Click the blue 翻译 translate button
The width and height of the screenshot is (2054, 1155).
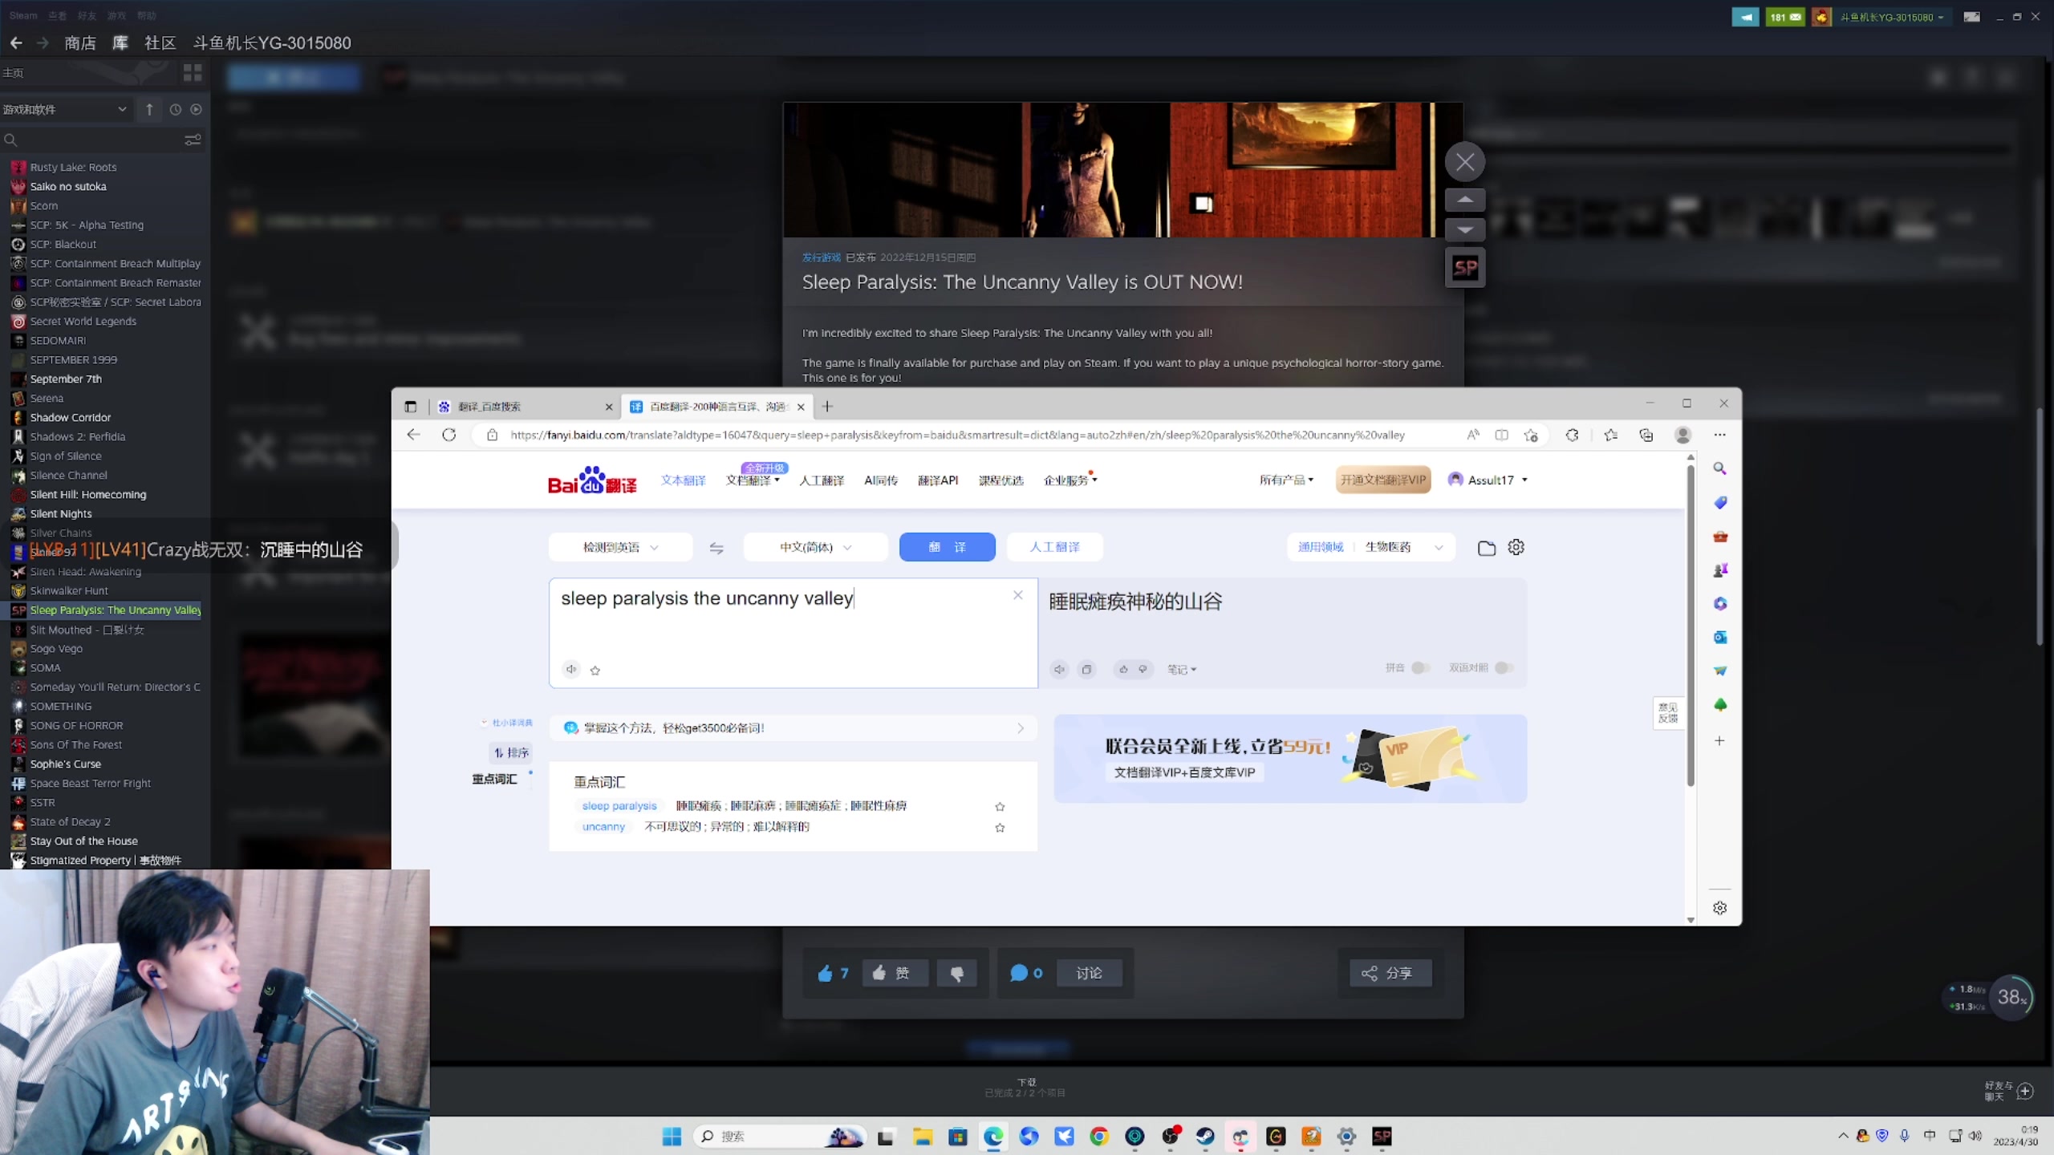(947, 547)
